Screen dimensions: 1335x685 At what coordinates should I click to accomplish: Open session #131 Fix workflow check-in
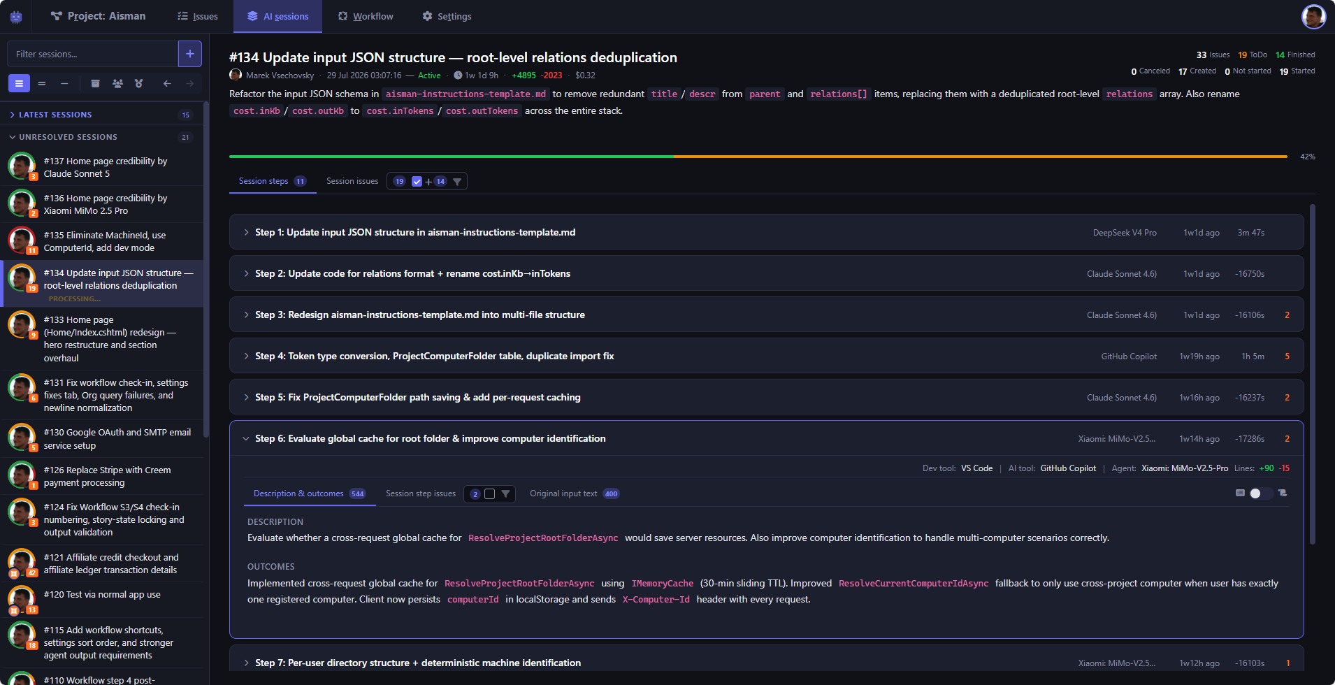pyautogui.click(x=103, y=395)
